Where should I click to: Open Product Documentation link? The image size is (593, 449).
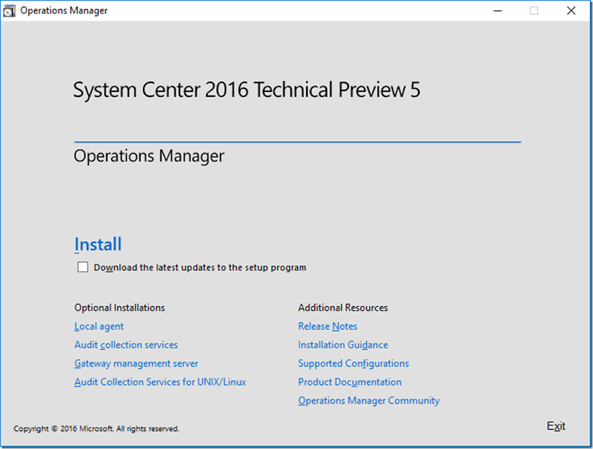(x=350, y=382)
